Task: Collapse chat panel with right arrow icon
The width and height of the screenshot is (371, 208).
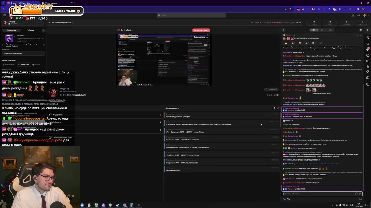Action: click(x=283, y=30)
